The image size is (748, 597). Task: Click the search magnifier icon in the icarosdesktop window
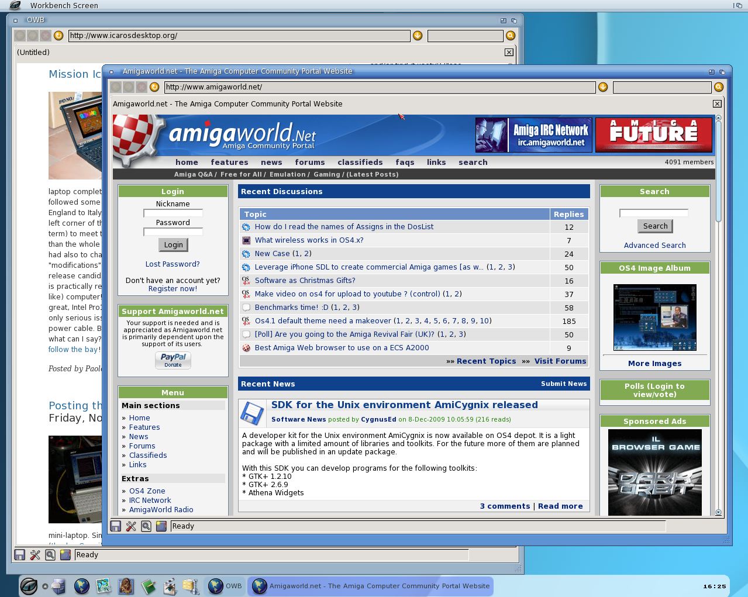click(511, 36)
